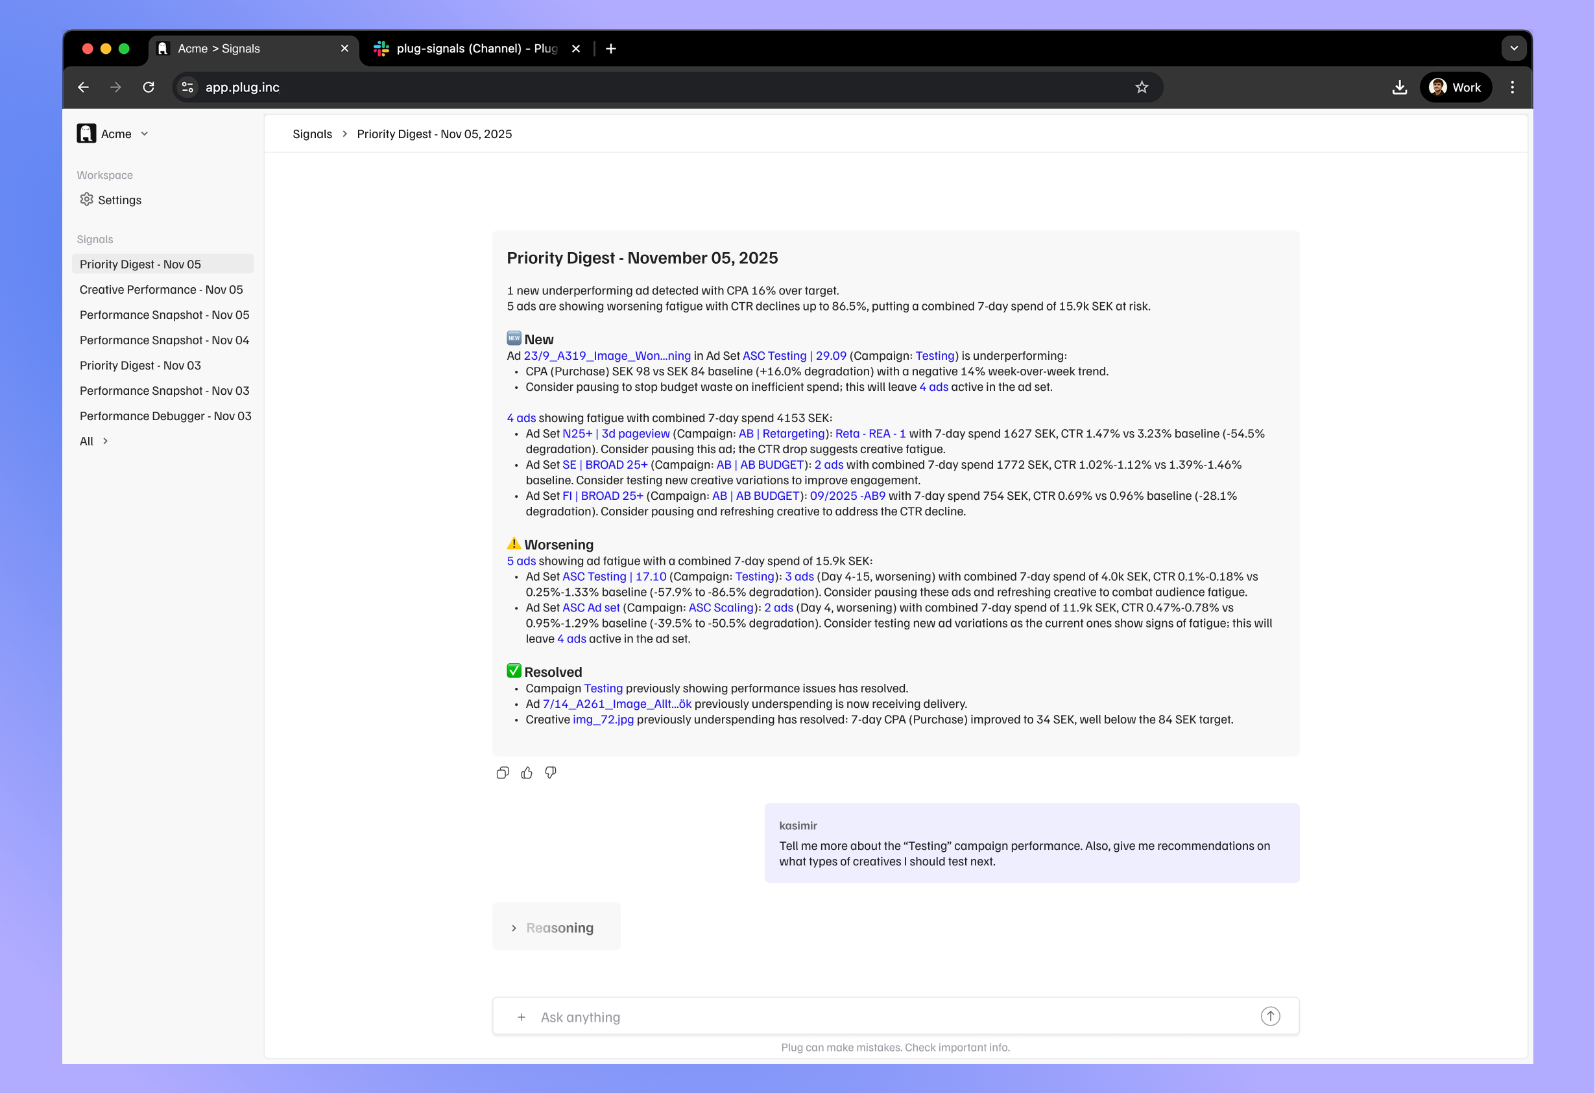
Task: Give thumbs up to the digest
Action: [527, 773]
